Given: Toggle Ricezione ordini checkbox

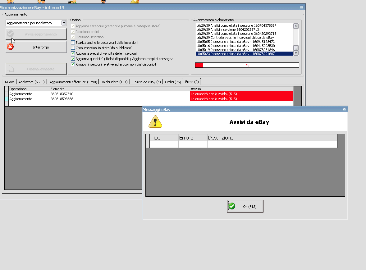Looking at the screenshot, I should pyautogui.click(x=73, y=31).
